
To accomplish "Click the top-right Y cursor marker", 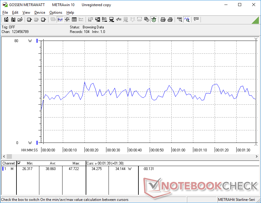I will click(256, 39).
